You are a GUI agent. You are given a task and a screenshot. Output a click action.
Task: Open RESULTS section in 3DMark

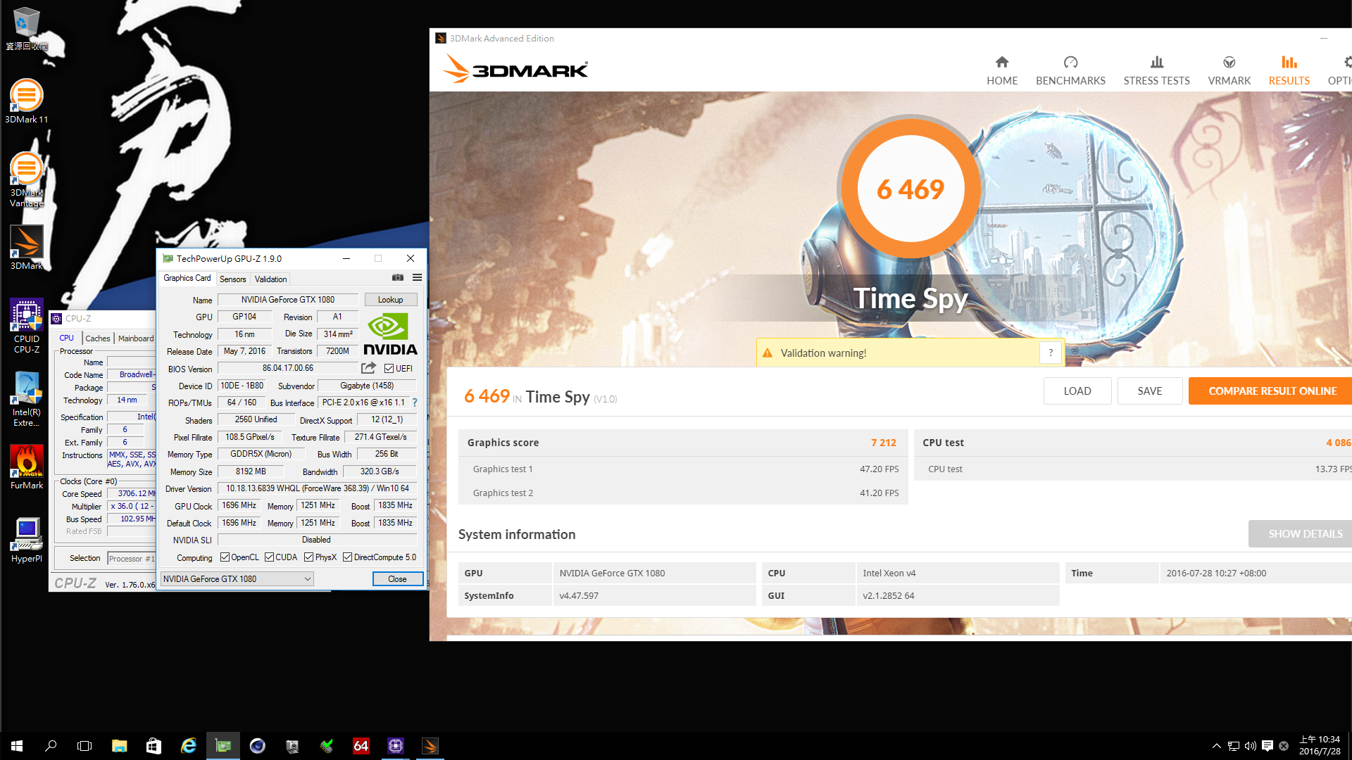click(x=1289, y=71)
